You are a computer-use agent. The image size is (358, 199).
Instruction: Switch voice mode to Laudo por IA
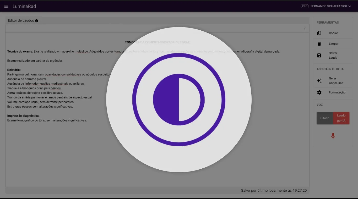(341, 118)
